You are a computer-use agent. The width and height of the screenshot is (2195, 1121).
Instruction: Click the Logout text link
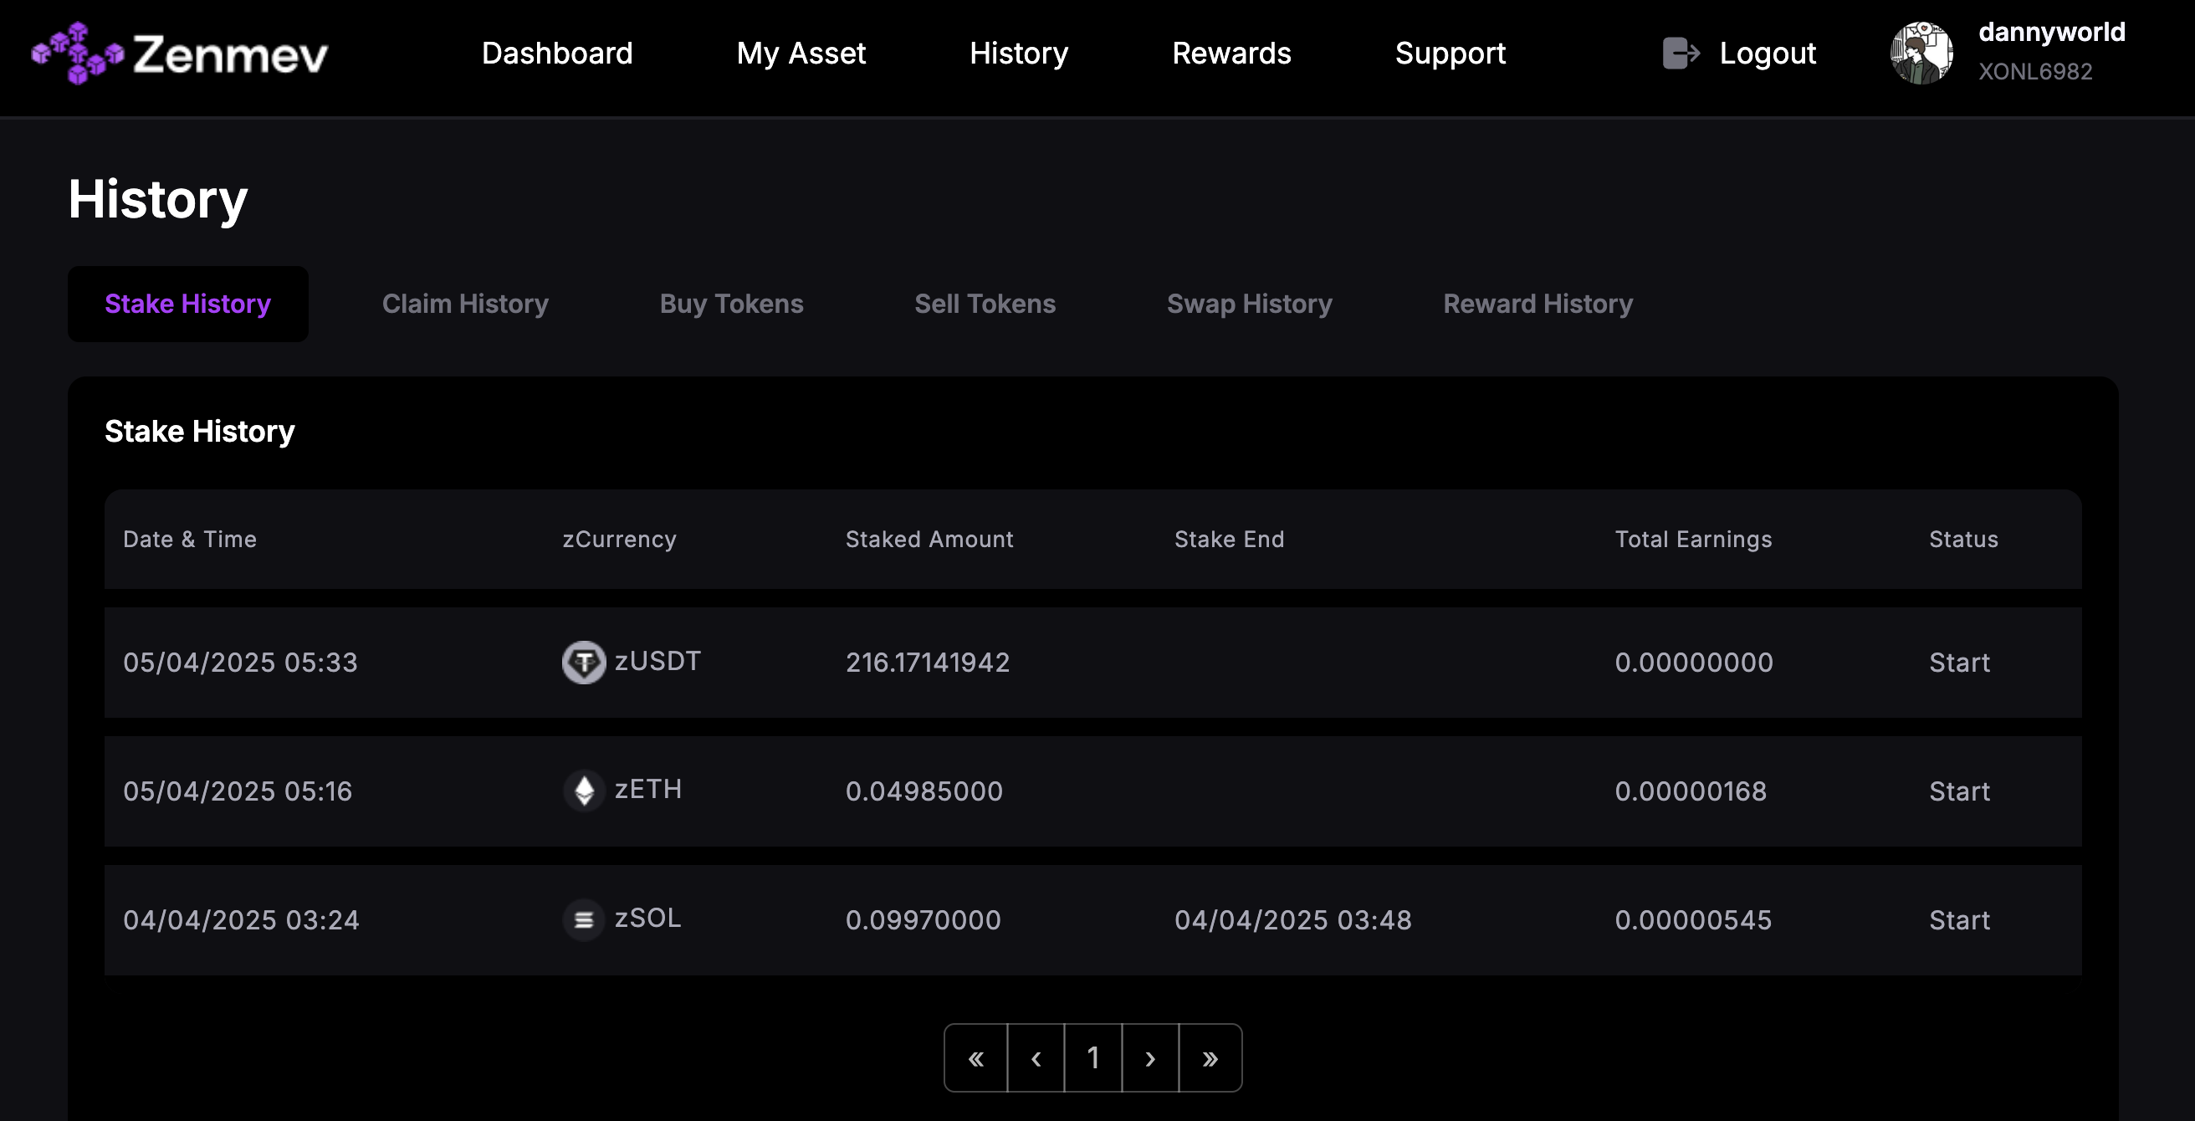click(x=1768, y=53)
